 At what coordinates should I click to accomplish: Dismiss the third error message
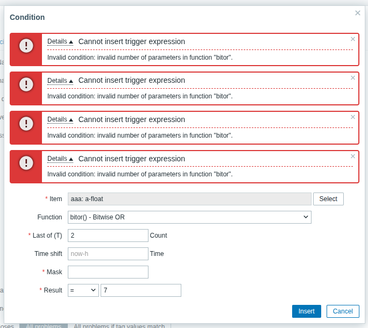point(353,117)
